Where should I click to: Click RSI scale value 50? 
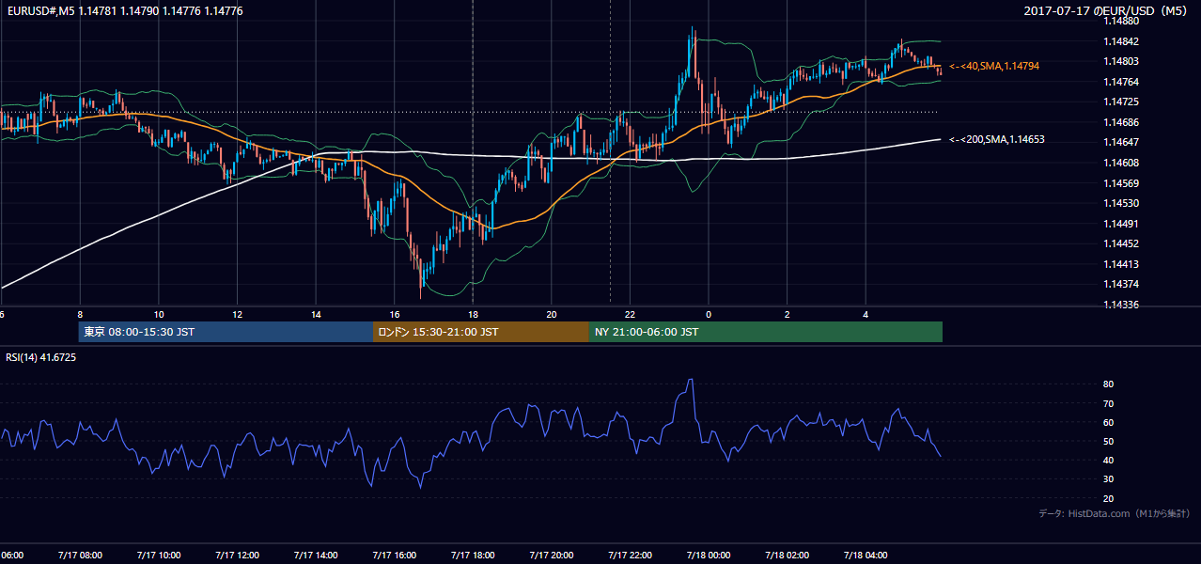tap(1109, 441)
